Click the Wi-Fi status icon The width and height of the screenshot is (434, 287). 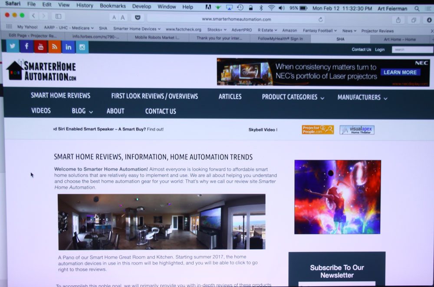click(271, 8)
